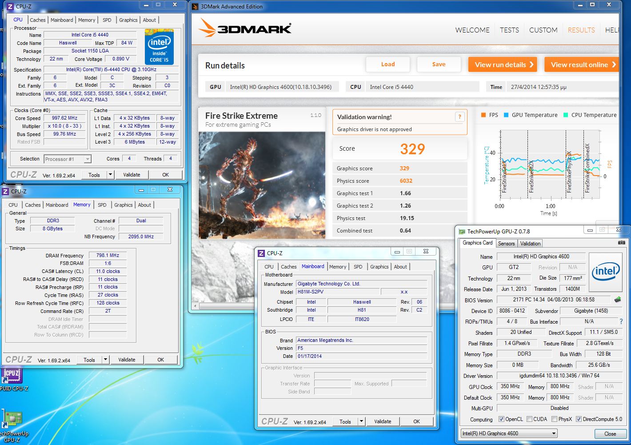Switch to Caches tab in CPU-Z CPU window

point(38,20)
